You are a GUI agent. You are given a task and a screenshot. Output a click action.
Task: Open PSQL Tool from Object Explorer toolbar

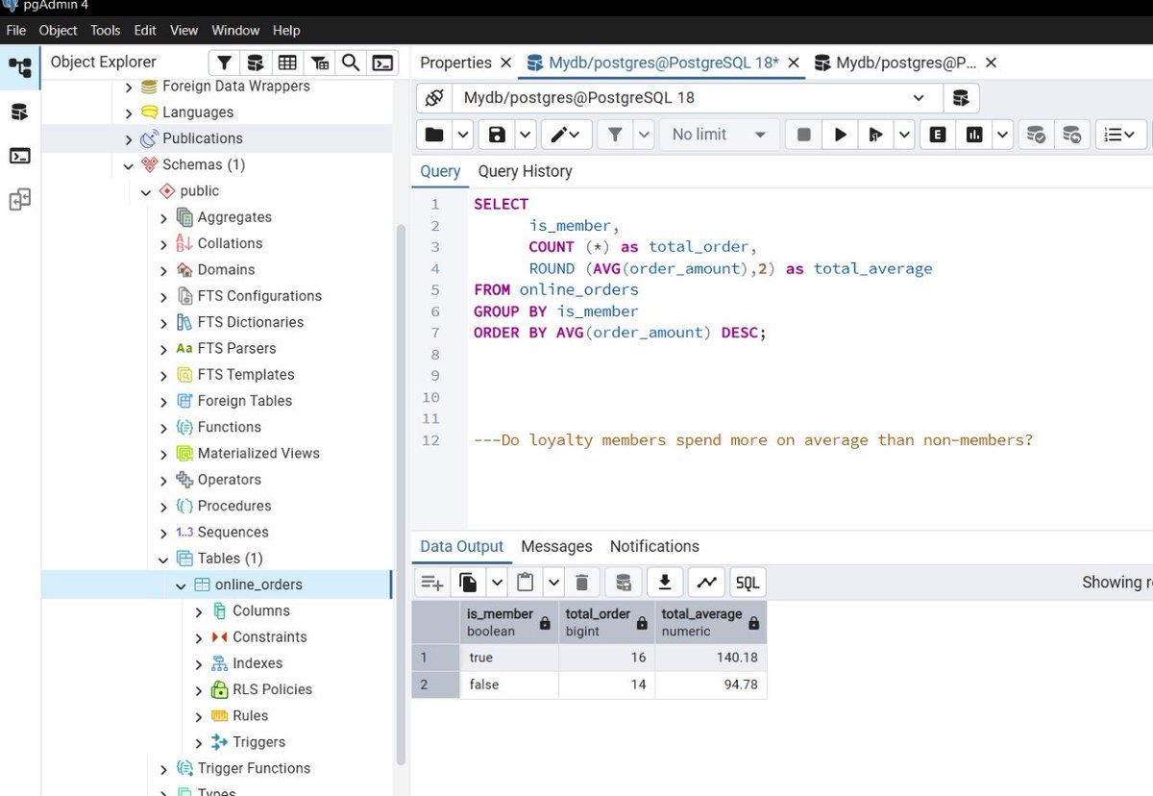pos(382,62)
